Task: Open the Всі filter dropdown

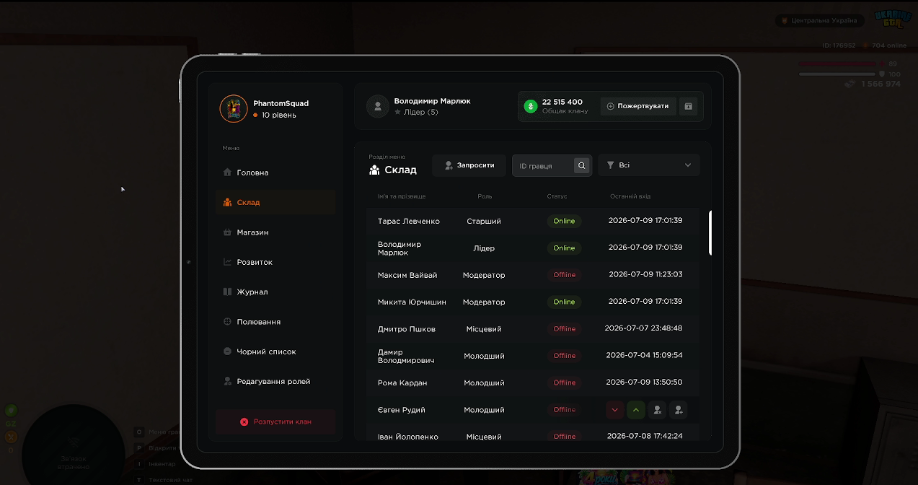Action: point(649,165)
